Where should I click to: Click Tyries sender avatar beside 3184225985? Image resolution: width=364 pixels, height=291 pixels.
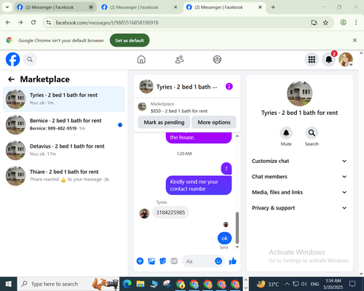click(144, 213)
